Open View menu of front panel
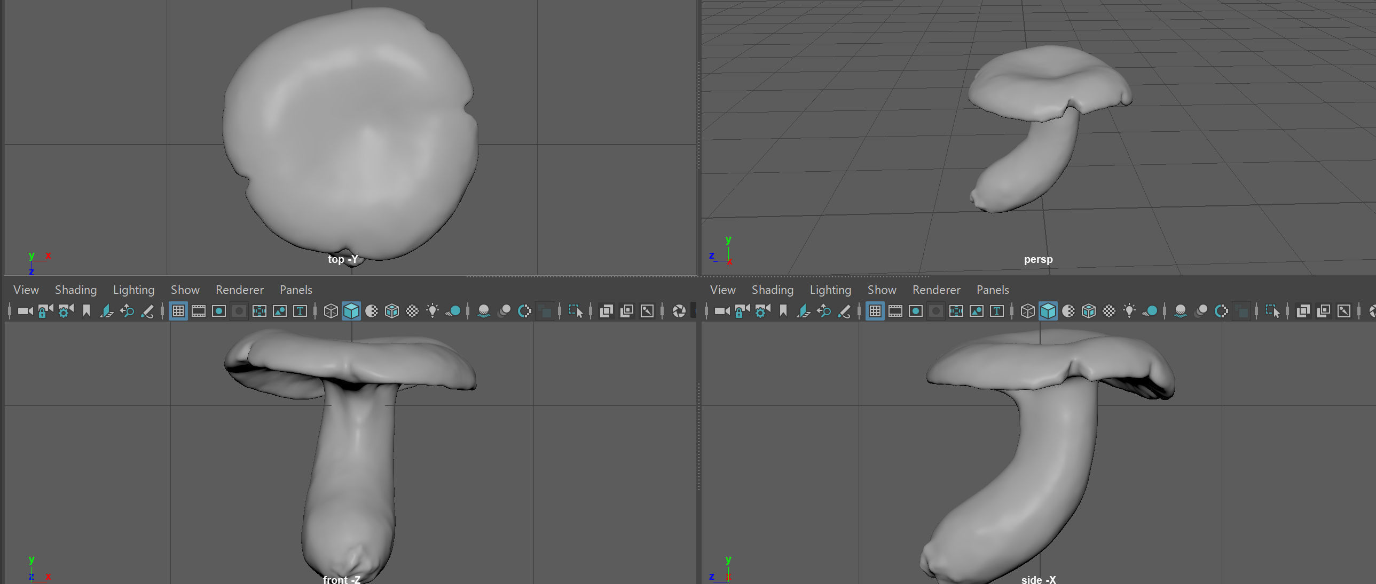Image resolution: width=1376 pixels, height=584 pixels. pos(26,290)
